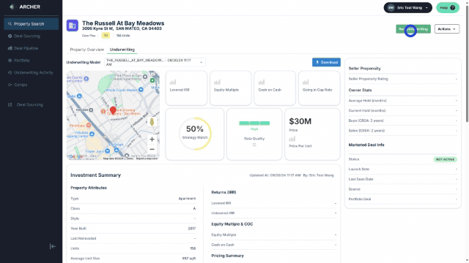Open Deal Pipeline in sidebar
Image resolution: width=469 pixels, height=263 pixels.
(x=26, y=48)
